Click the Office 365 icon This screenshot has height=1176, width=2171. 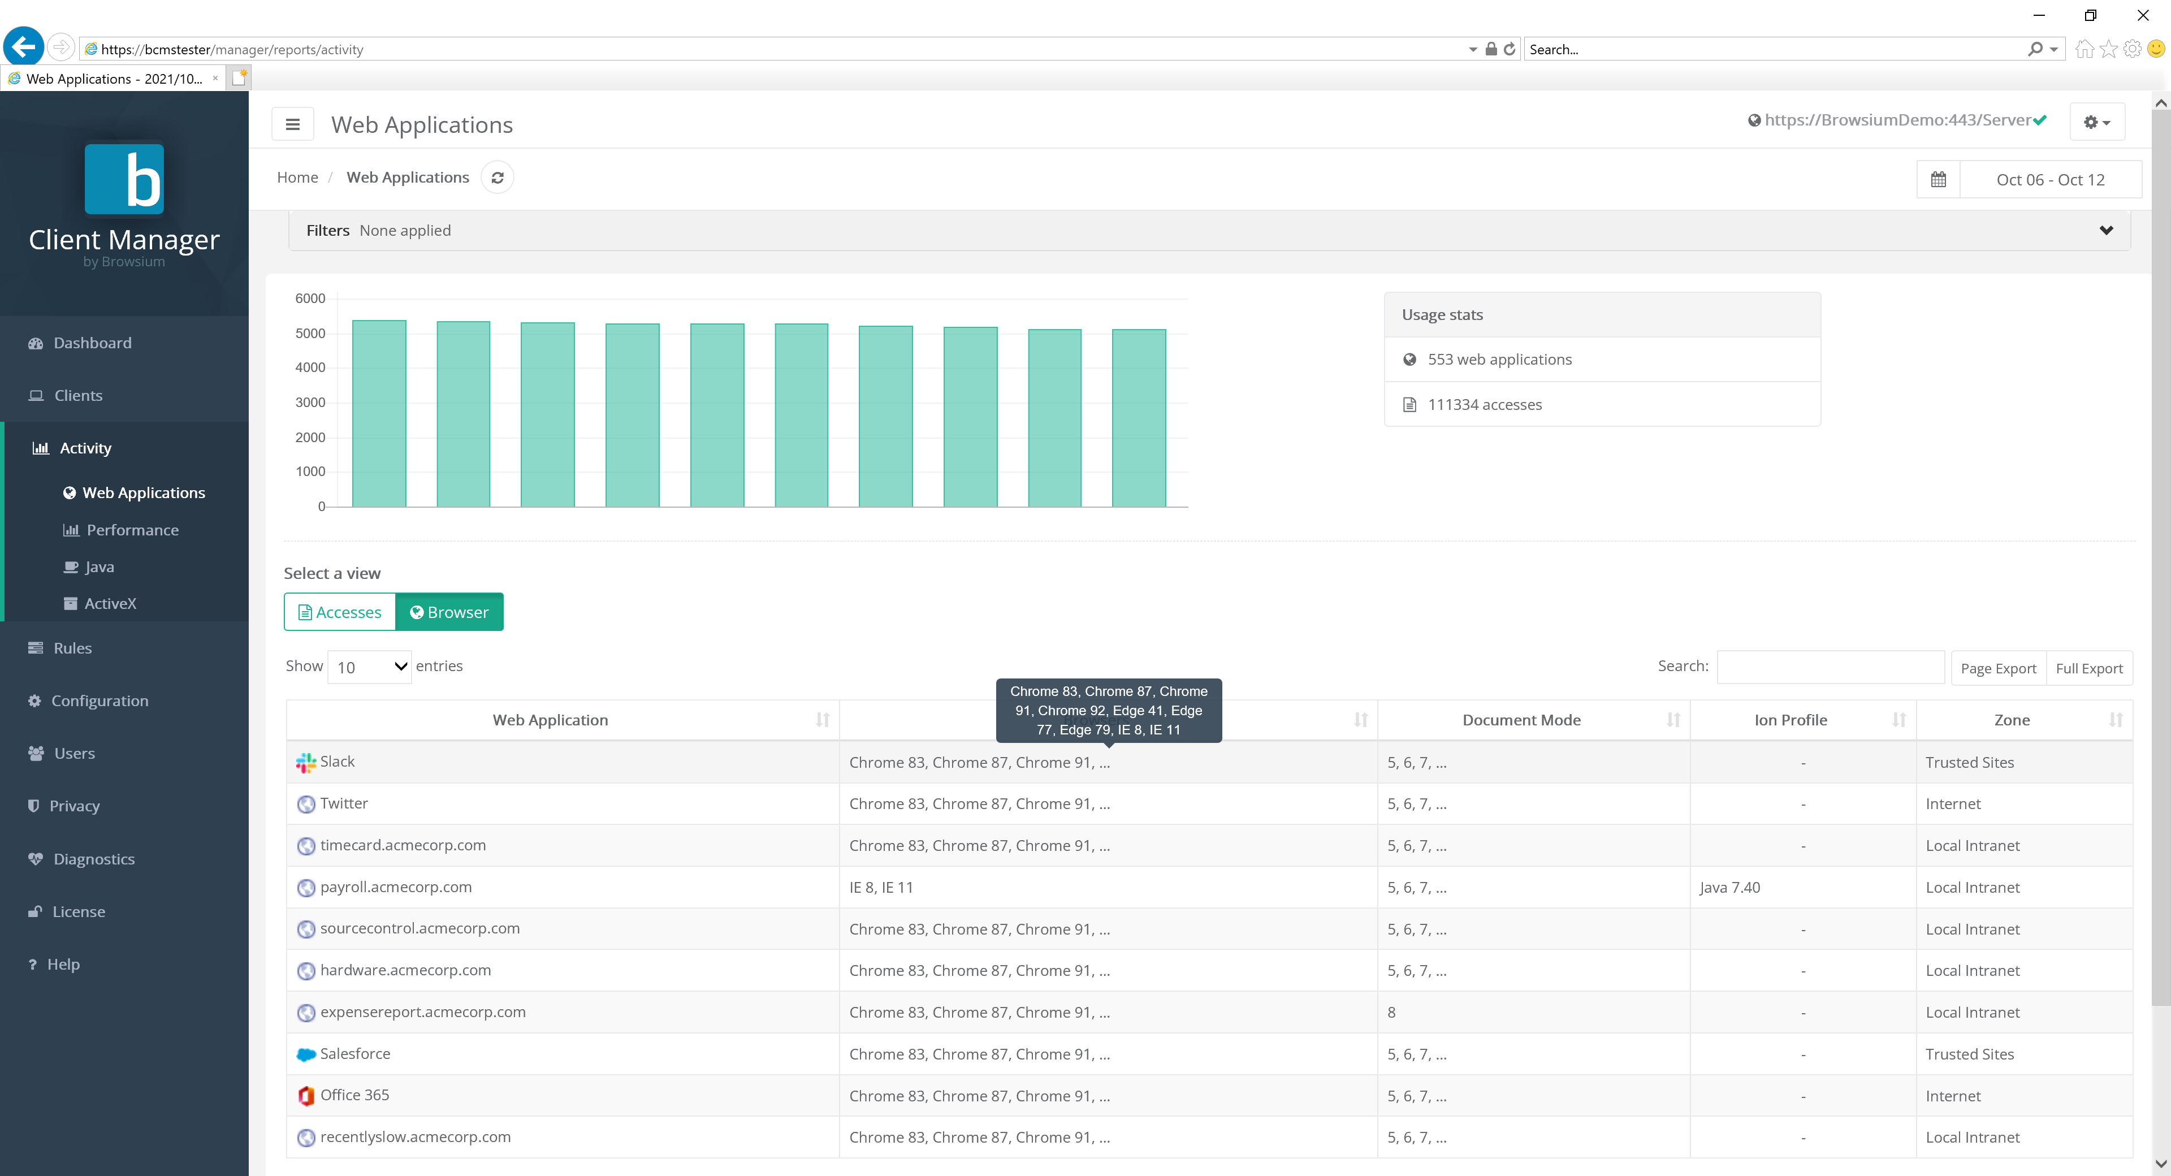305,1095
